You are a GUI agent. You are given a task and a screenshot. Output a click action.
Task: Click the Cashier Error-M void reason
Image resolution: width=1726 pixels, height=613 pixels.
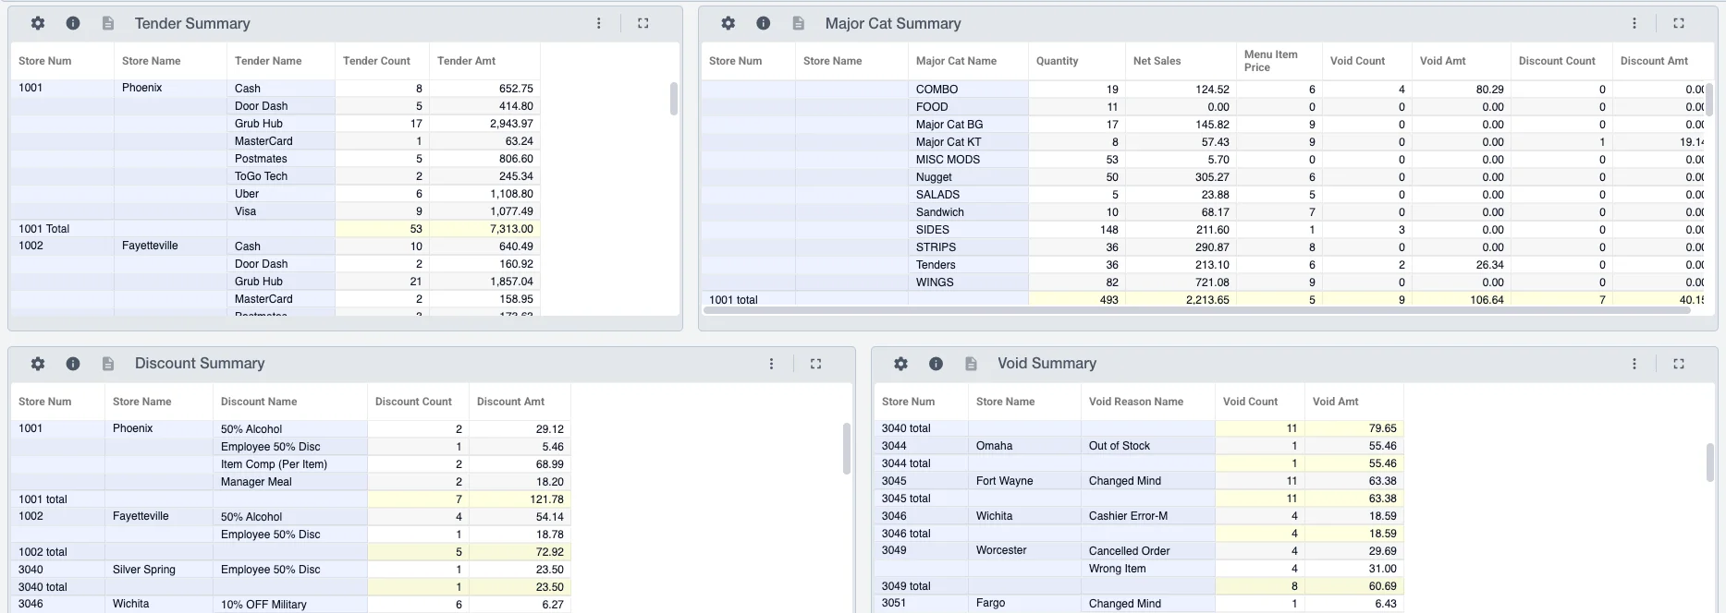coord(1128,516)
